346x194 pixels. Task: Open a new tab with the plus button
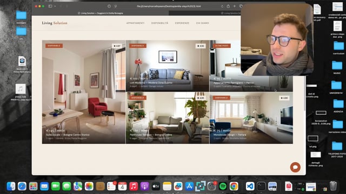coord(235,6)
